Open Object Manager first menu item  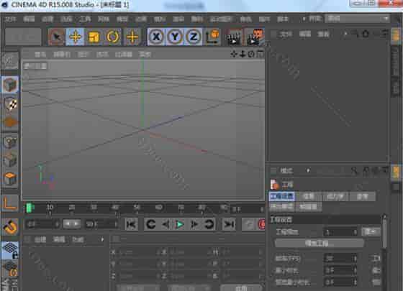point(286,34)
